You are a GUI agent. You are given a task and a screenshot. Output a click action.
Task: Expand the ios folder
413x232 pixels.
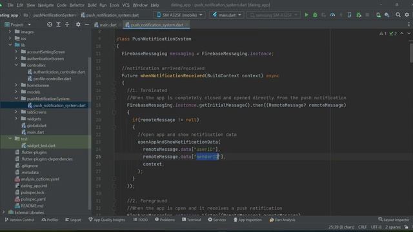click(10, 38)
